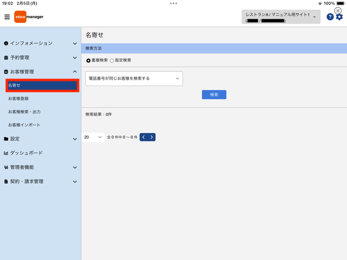This screenshot has height=260, width=347.
Task: Click the contact icon beside お客様管理
Action: click(x=6, y=72)
